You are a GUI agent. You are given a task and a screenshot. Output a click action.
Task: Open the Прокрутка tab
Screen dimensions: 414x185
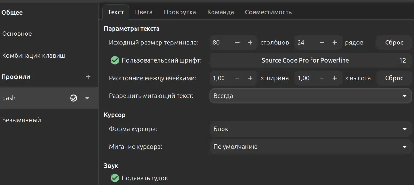tap(180, 12)
